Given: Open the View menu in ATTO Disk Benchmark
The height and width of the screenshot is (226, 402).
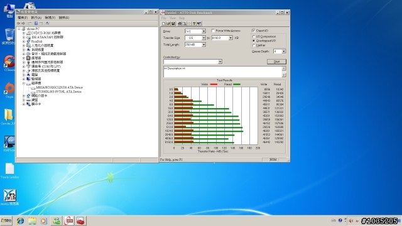Looking at the screenshot, I should (173, 18).
